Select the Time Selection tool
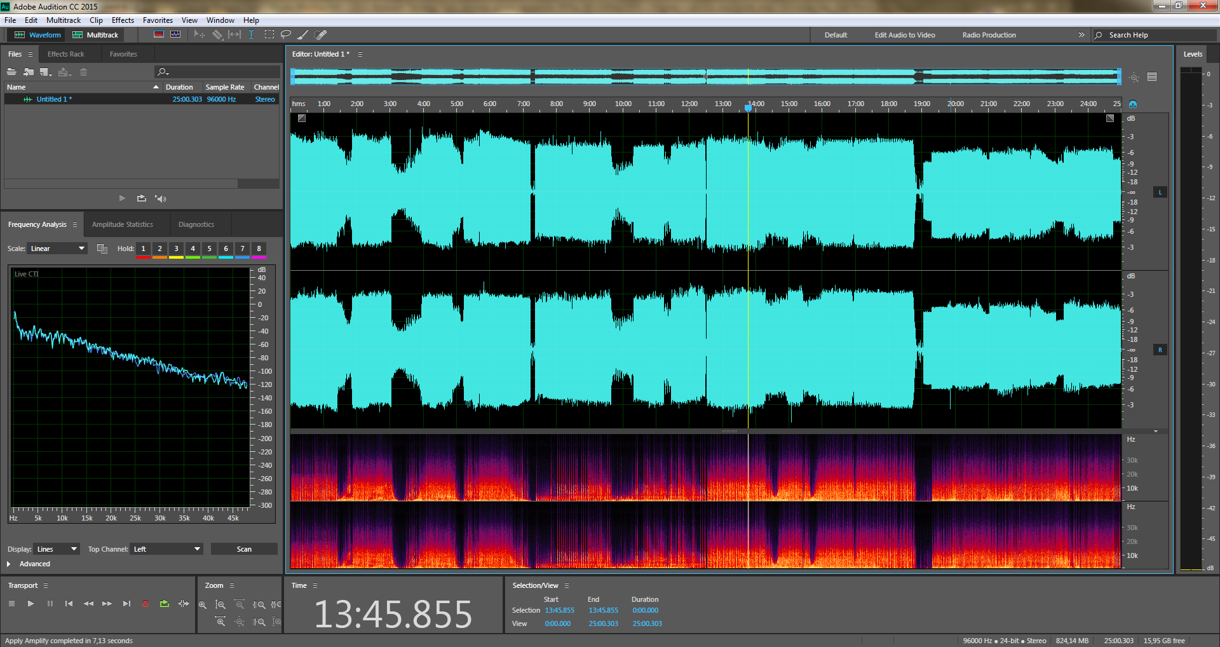 [x=252, y=35]
